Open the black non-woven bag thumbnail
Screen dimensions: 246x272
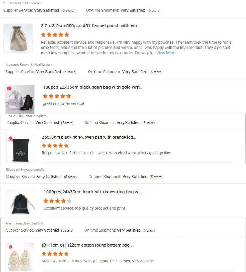click(x=20, y=149)
